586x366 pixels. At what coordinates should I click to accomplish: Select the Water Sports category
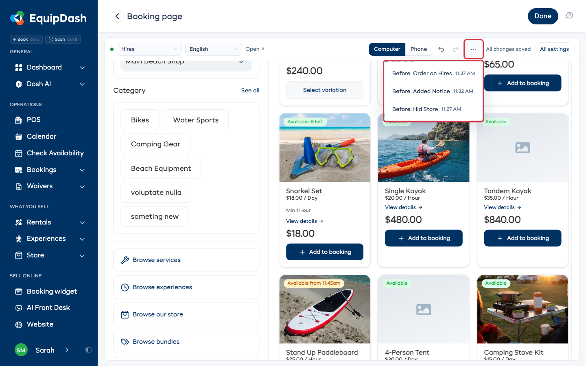[x=196, y=120]
